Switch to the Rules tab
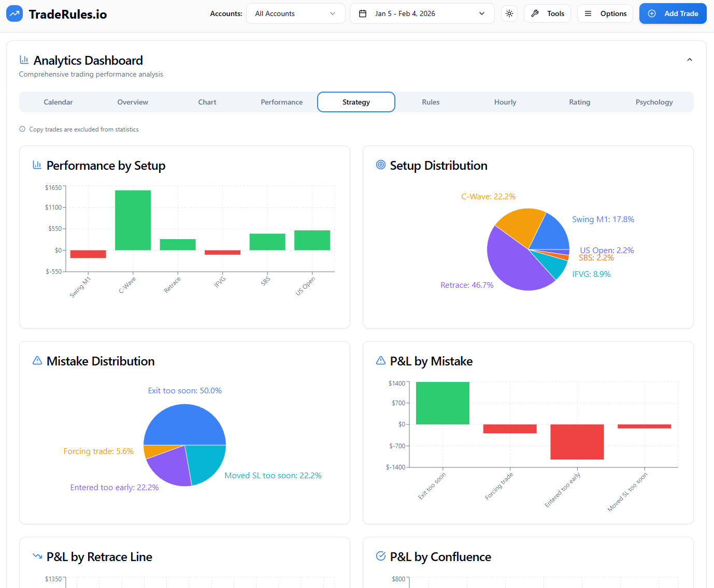Screen dimensions: 714x588 431,102
